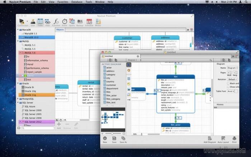
Task: Toggle the Black and white checkbox
Action: pos(228,83)
